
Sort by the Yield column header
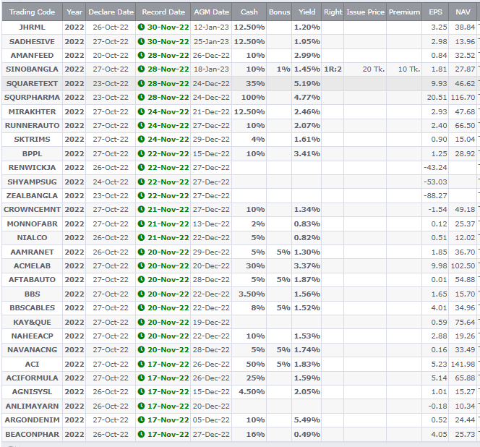click(307, 12)
